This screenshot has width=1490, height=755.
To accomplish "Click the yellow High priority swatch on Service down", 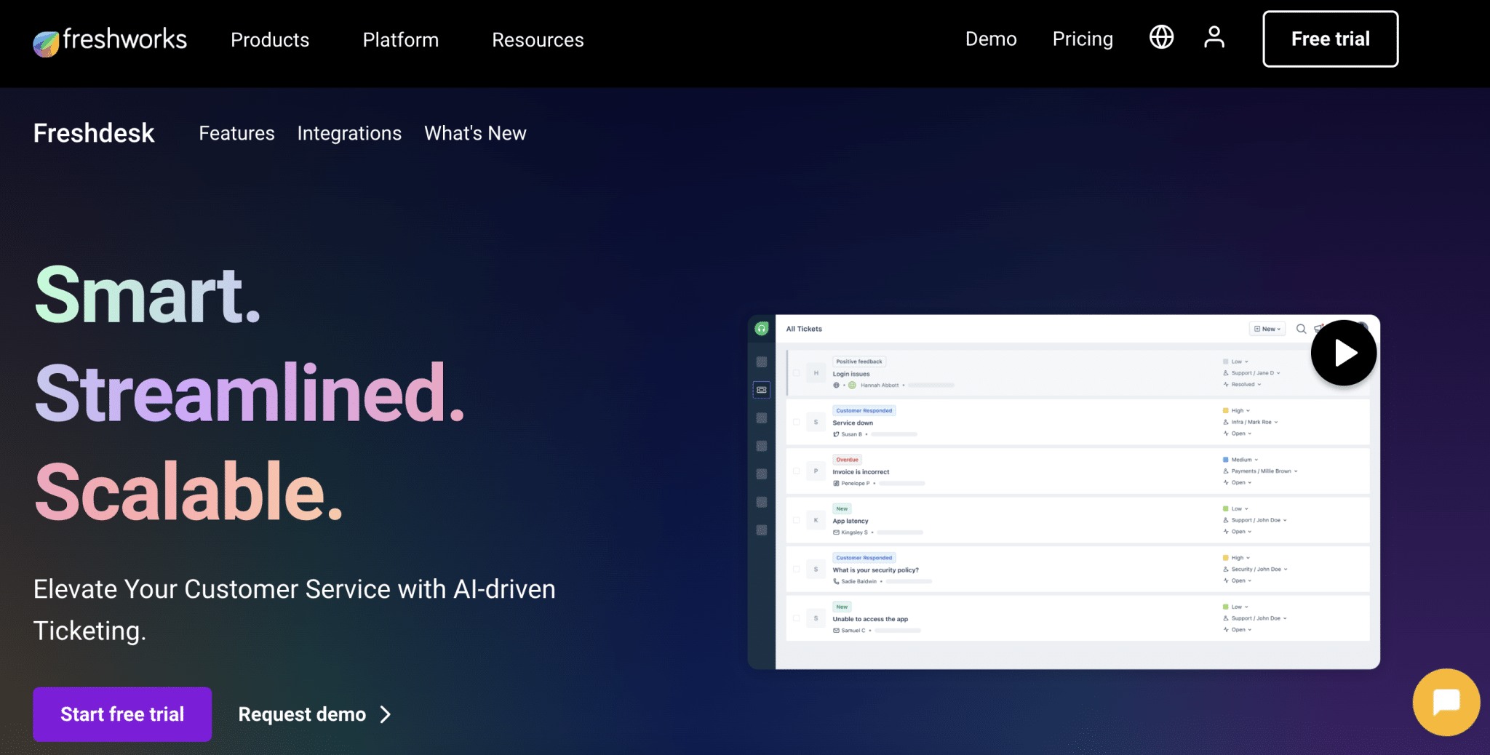I will point(1225,410).
